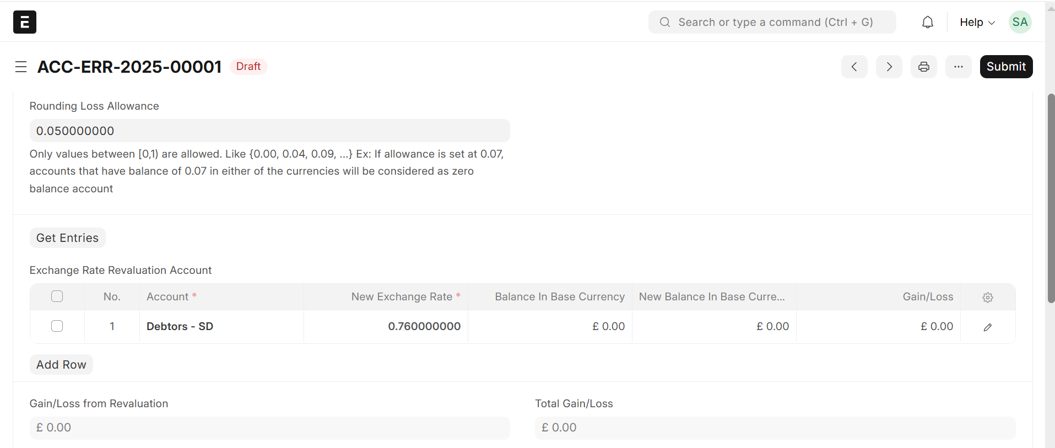Viewport: 1055px width, 448px height.
Task: Click the vertical page scrollbar
Action: click(x=1051, y=198)
